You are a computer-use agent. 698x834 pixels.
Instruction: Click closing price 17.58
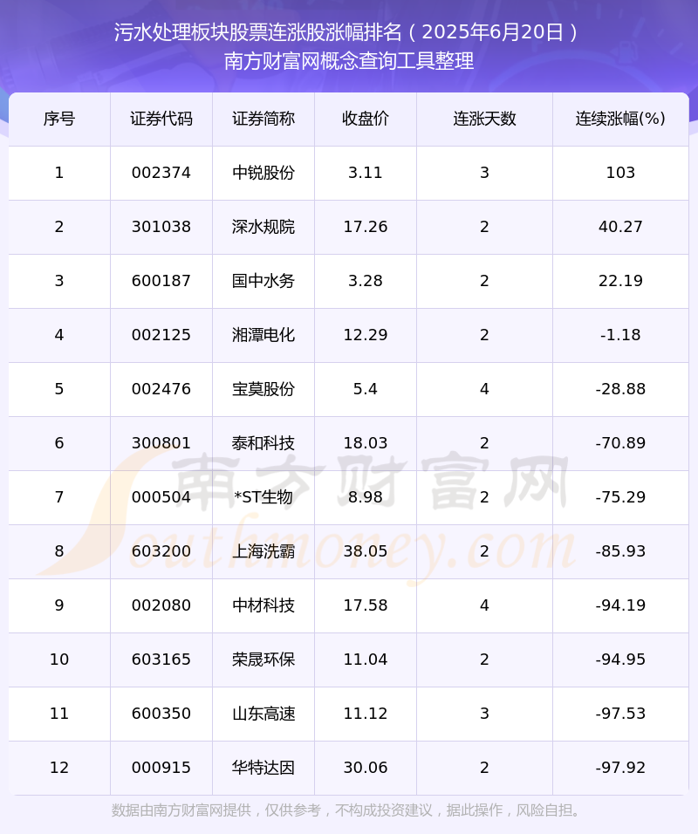tap(366, 605)
